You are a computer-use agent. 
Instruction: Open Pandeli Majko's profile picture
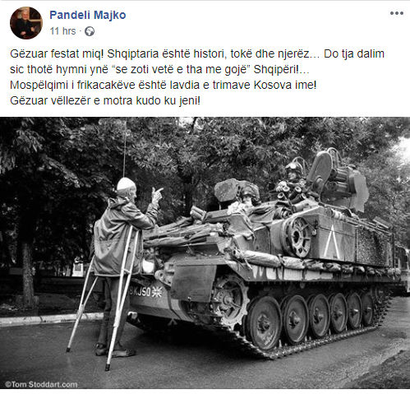(26, 23)
